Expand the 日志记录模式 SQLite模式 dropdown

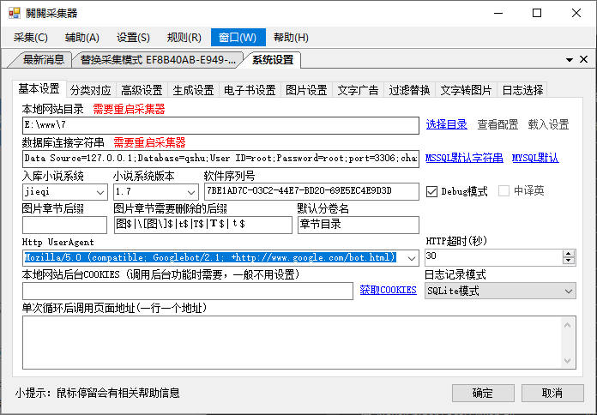coord(569,292)
